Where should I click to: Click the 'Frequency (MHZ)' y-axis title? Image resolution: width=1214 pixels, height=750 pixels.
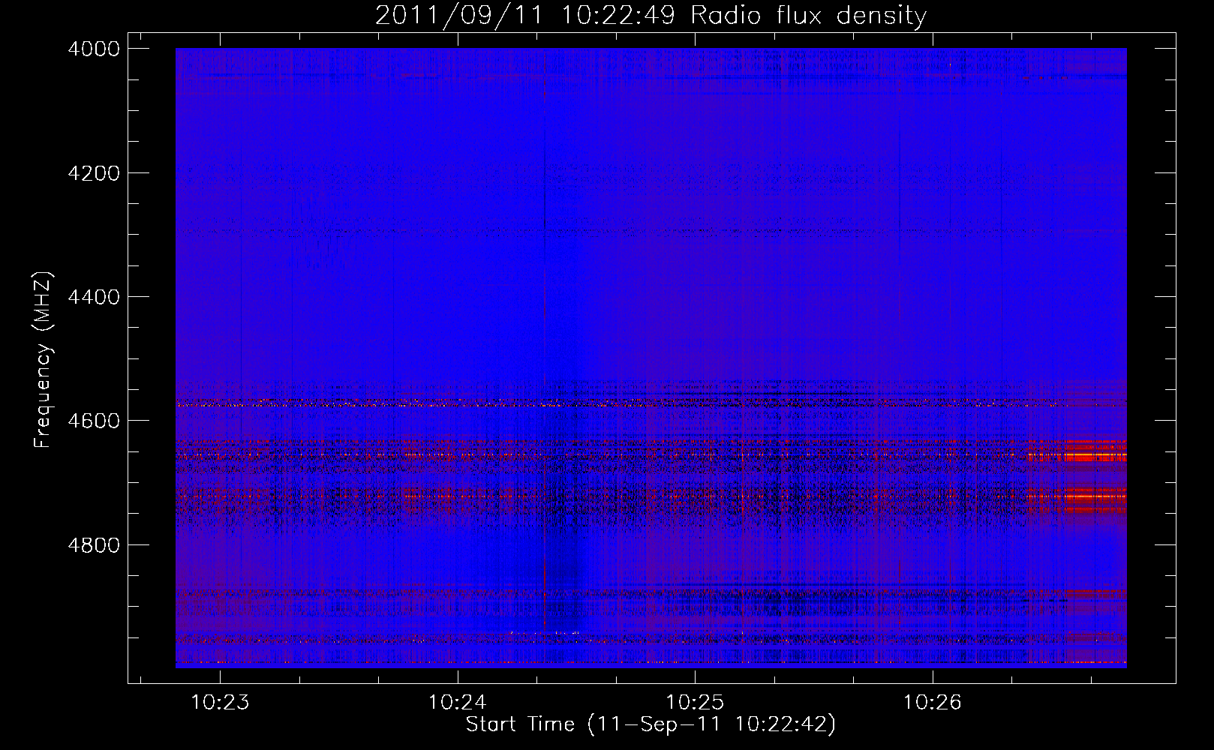coord(44,359)
